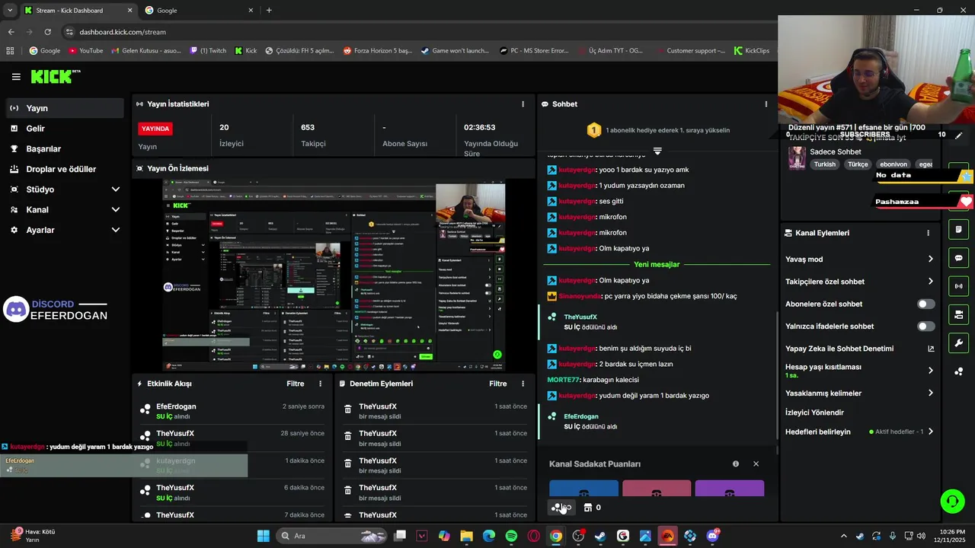This screenshot has width=975, height=548.
Task: Open Steam from the taskbar
Action: tap(600, 536)
